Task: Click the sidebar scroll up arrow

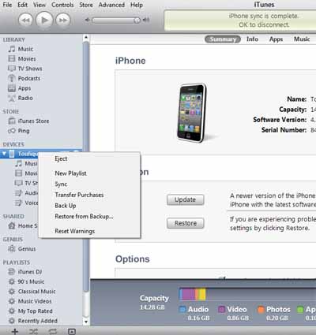Action: click(86, 38)
